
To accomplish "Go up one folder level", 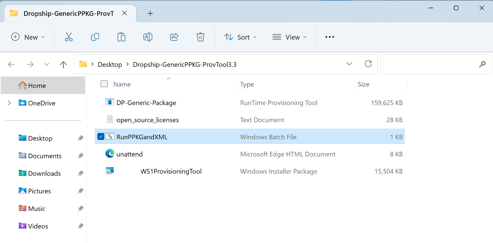I will (x=63, y=64).
